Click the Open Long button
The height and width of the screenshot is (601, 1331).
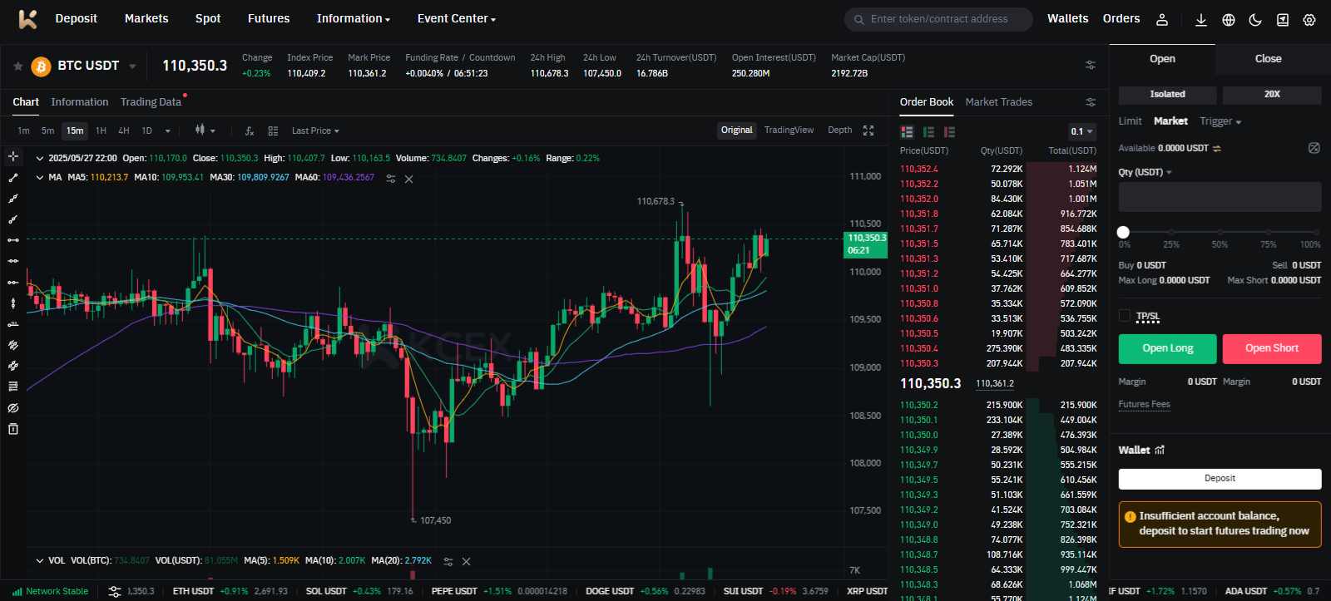(1167, 348)
